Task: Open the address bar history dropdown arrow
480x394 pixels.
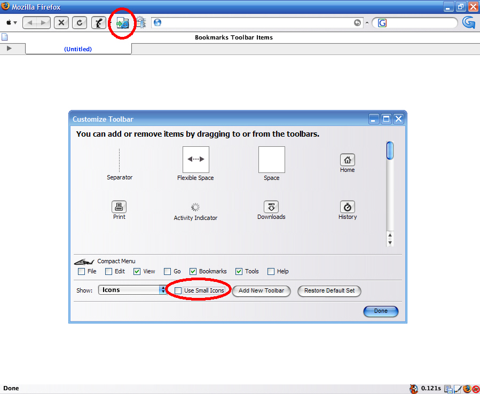Action: pyautogui.click(x=367, y=23)
